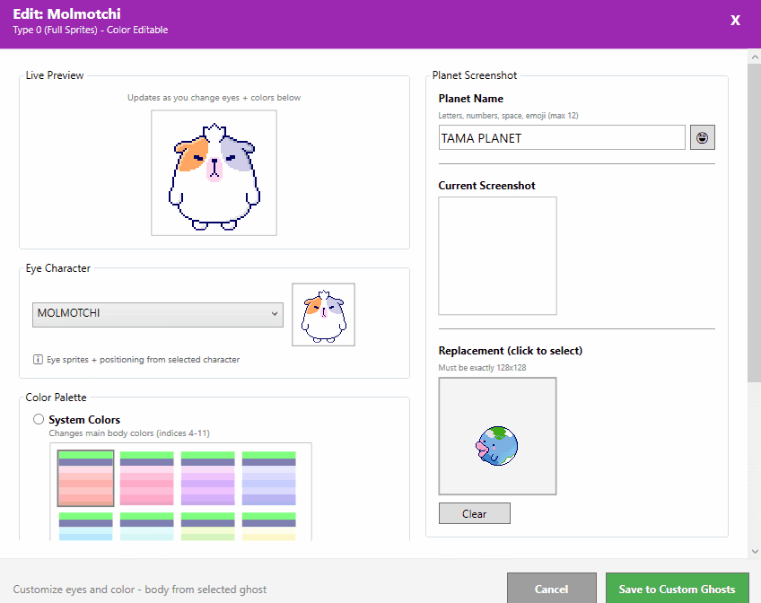This screenshot has width=761, height=603.
Task: Select the periwinkle blue color palette
Action: (268, 478)
